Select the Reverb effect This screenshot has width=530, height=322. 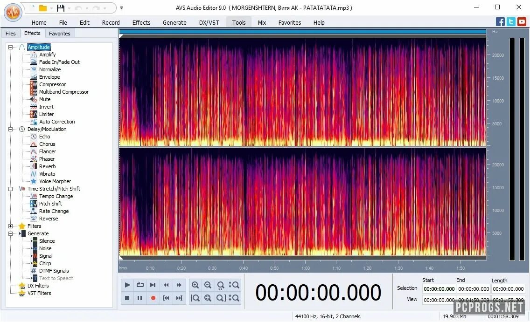pyautogui.click(x=47, y=166)
